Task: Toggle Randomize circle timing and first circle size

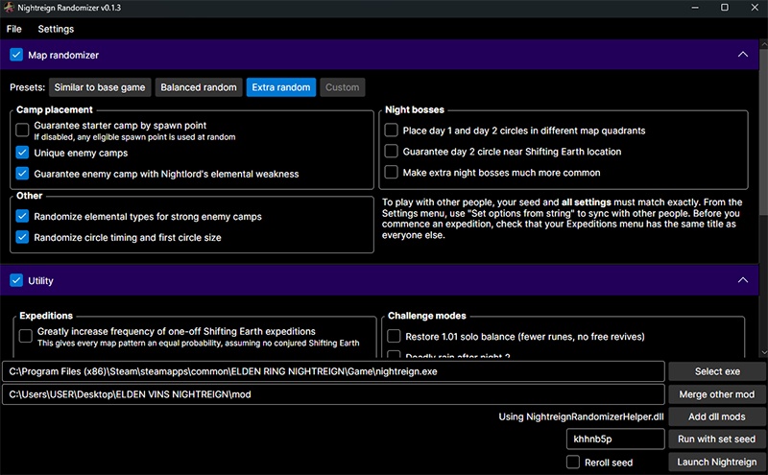Action: pos(22,237)
